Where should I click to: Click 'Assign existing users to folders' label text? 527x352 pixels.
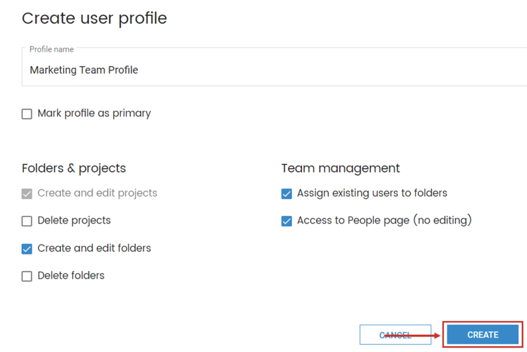pos(372,193)
